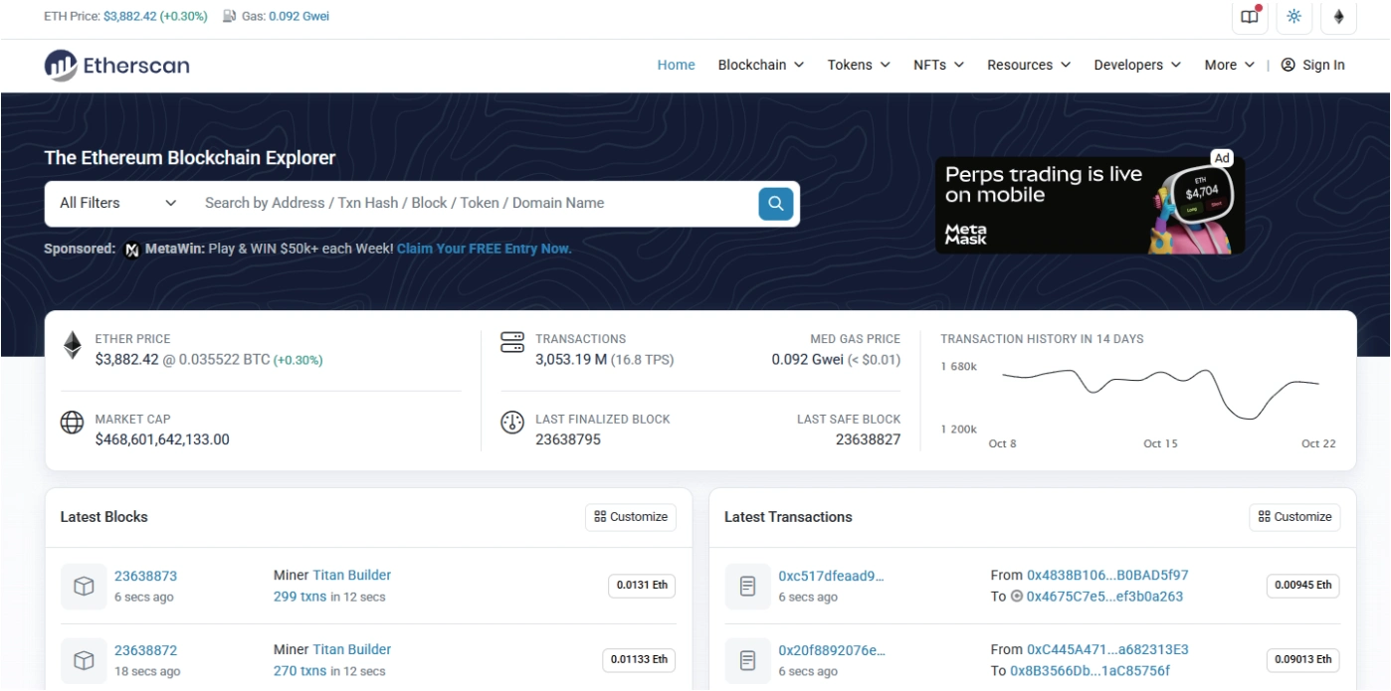Click the magnifier search button
1391x691 pixels.
click(x=775, y=204)
